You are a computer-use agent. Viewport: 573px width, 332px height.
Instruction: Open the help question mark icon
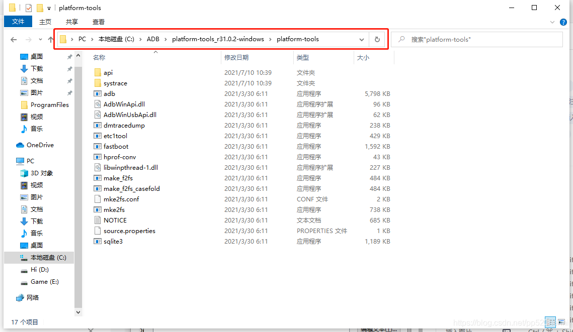[563, 22]
